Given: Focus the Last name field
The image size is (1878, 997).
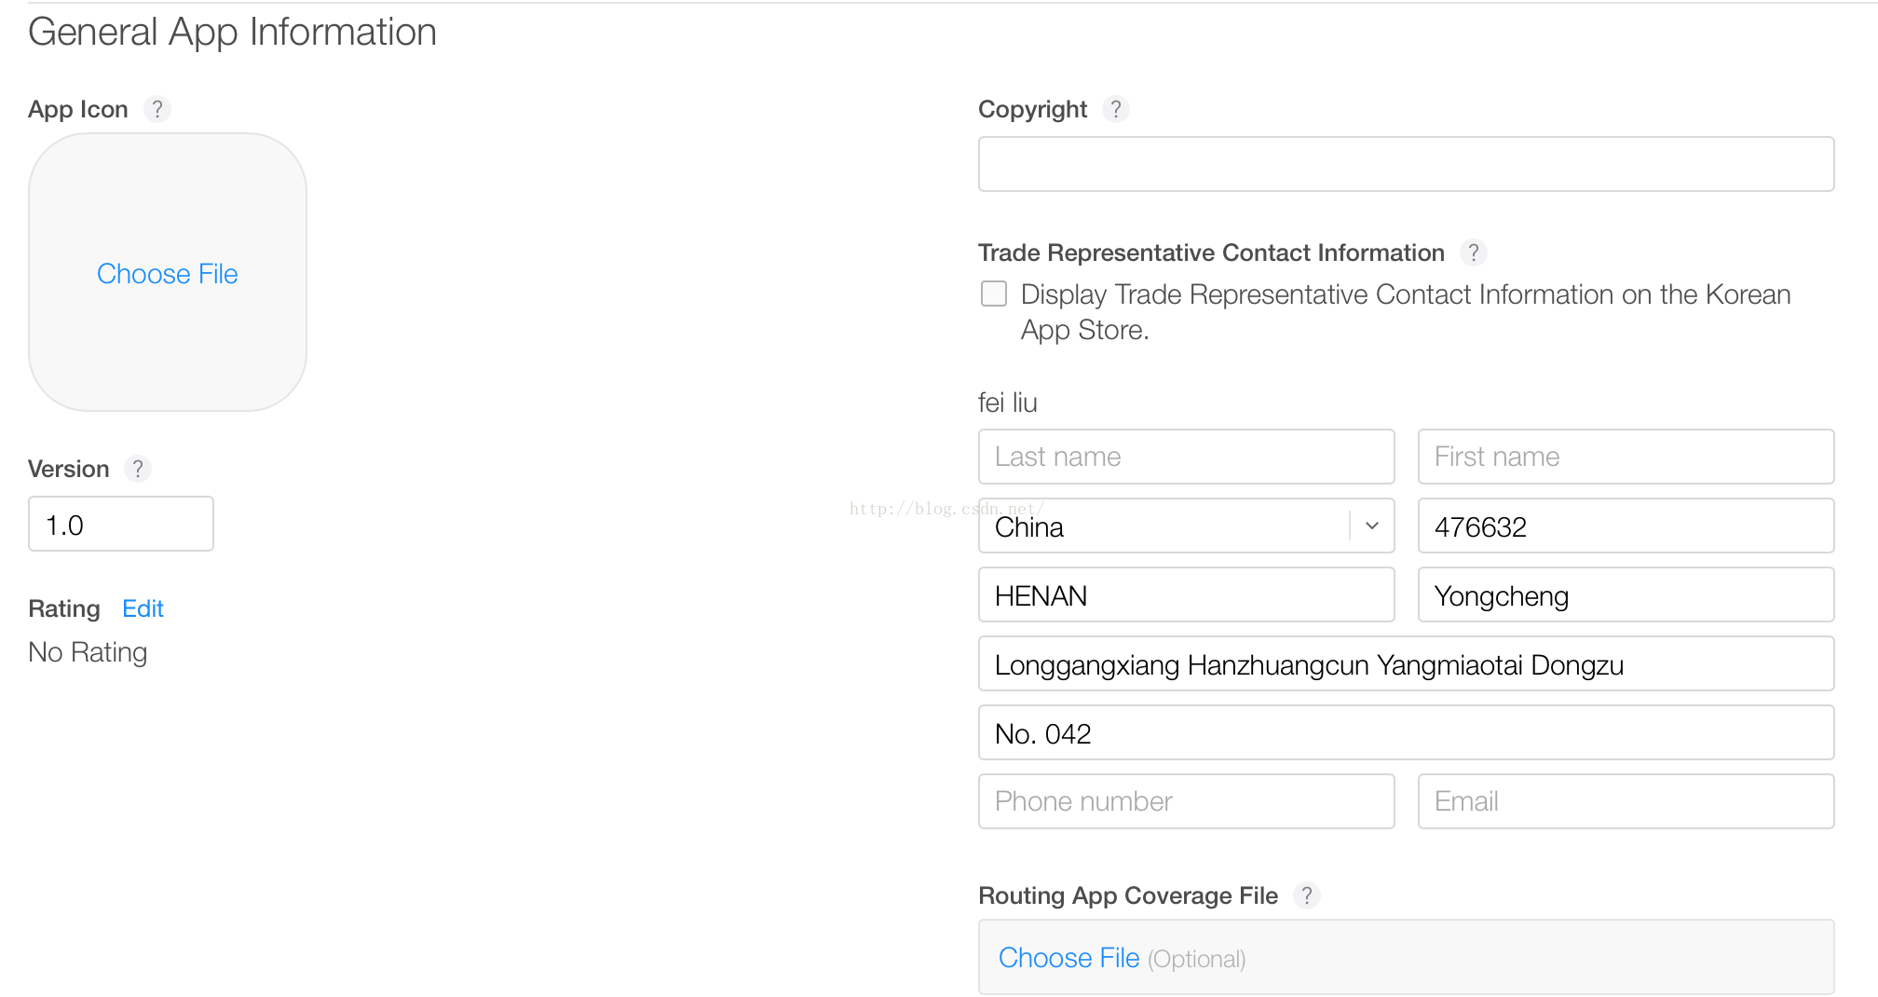Looking at the screenshot, I should click(x=1186, y=457).
